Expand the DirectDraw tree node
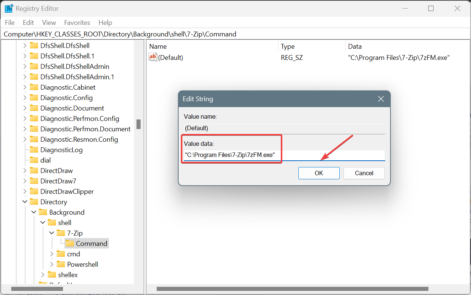The width and height of the screenshot is (471, 295). pos(25,170)
